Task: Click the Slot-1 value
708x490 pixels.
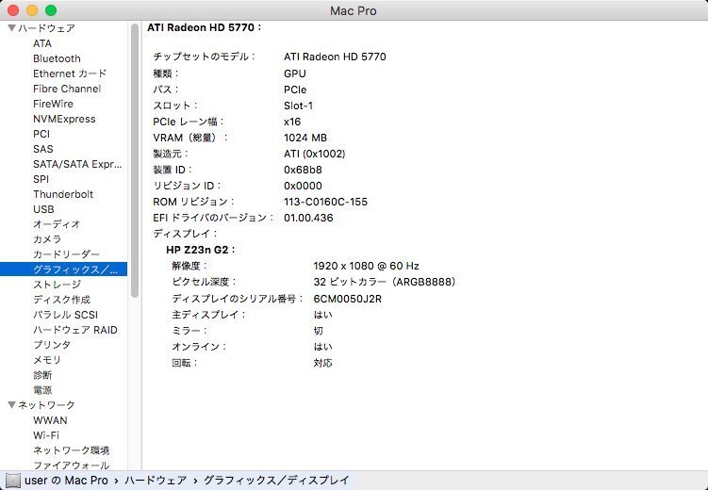Action: [x=299, y=106]
